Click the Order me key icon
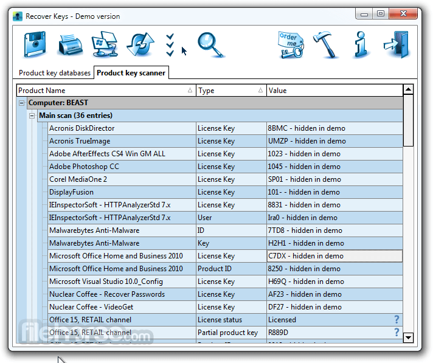Screen dimensions: 433x363 [291, 45]
